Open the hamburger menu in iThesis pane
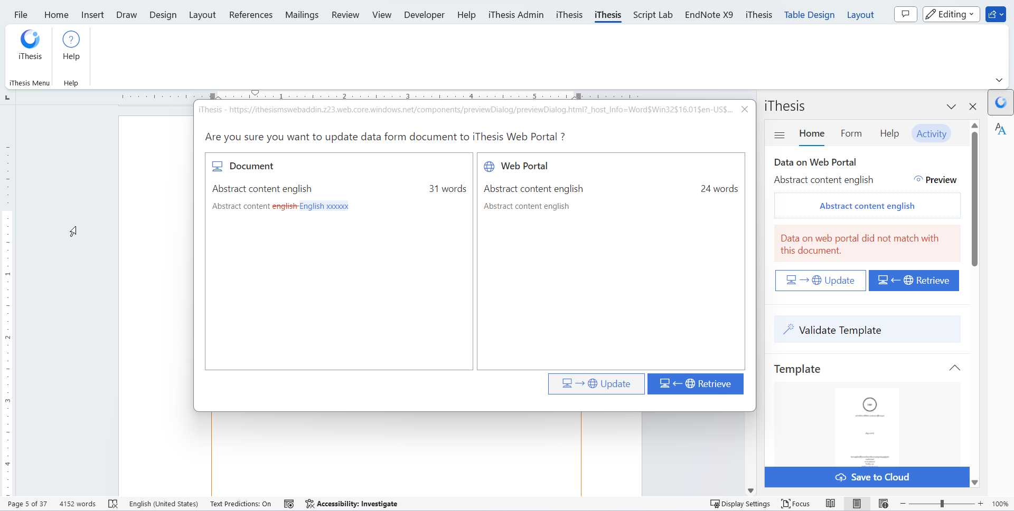The image size is (1014, 511). click(780, 134)
